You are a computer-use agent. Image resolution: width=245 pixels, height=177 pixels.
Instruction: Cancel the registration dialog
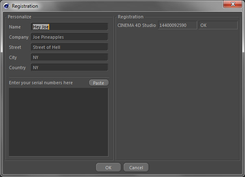pyautogui.click(x=136, y=168)
